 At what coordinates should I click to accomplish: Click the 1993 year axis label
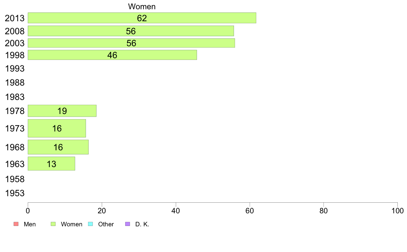(x=15, y=69)
